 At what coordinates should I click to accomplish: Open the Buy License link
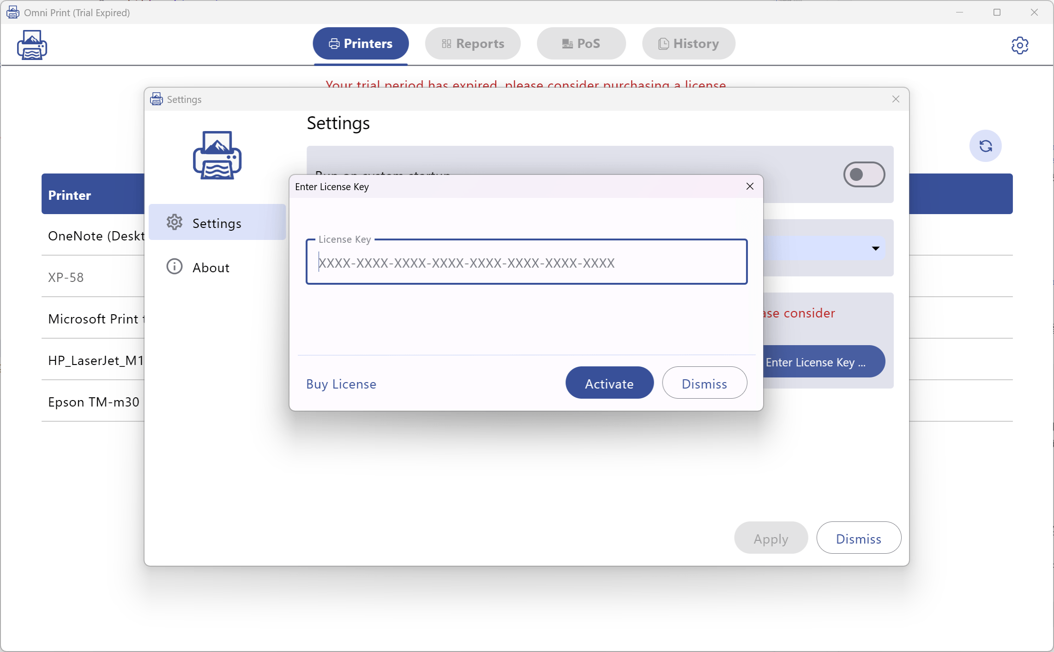tap(341, 383)
